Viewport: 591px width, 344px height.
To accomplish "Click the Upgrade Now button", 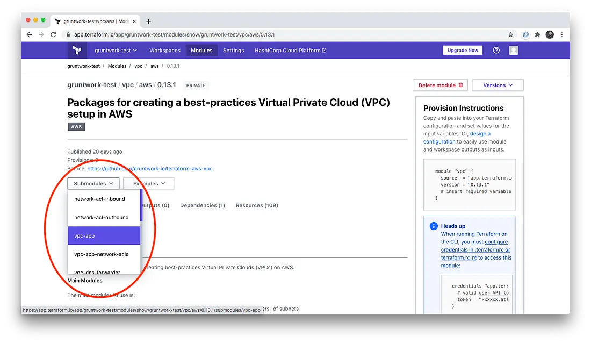I will tap(463, 50).
